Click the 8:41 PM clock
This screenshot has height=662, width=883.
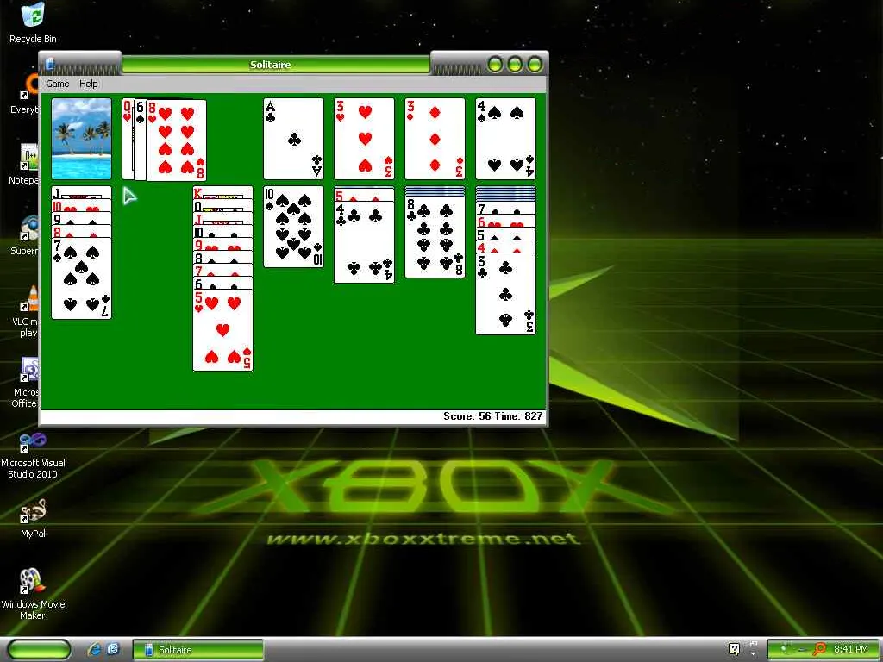[851, 649]
